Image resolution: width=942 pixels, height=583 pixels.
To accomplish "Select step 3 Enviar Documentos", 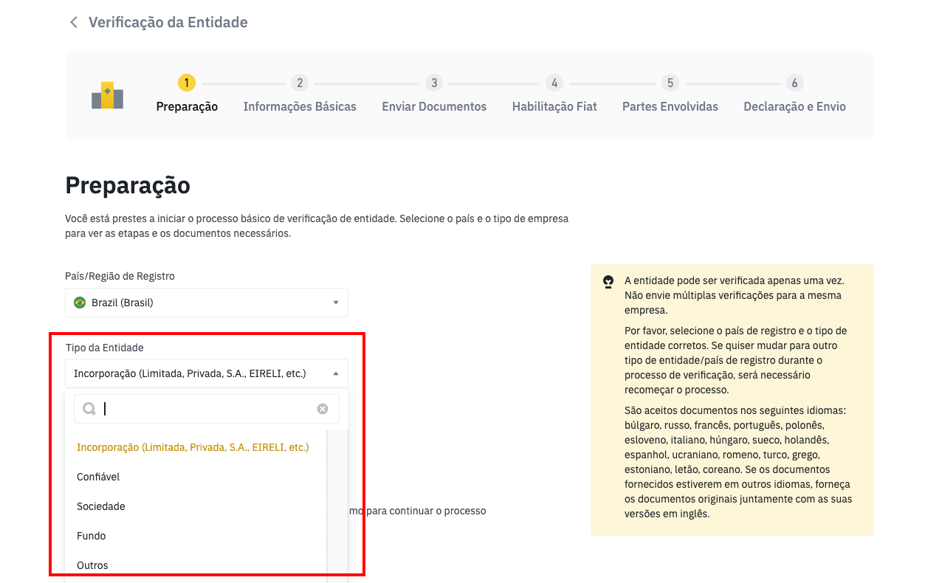I will (x=434, y=95).
